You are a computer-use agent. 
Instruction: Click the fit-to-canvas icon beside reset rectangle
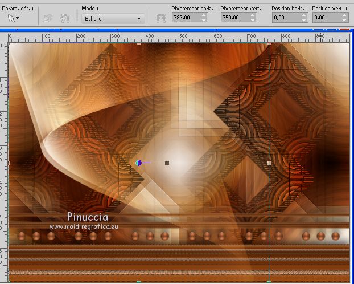click(65, 18)
